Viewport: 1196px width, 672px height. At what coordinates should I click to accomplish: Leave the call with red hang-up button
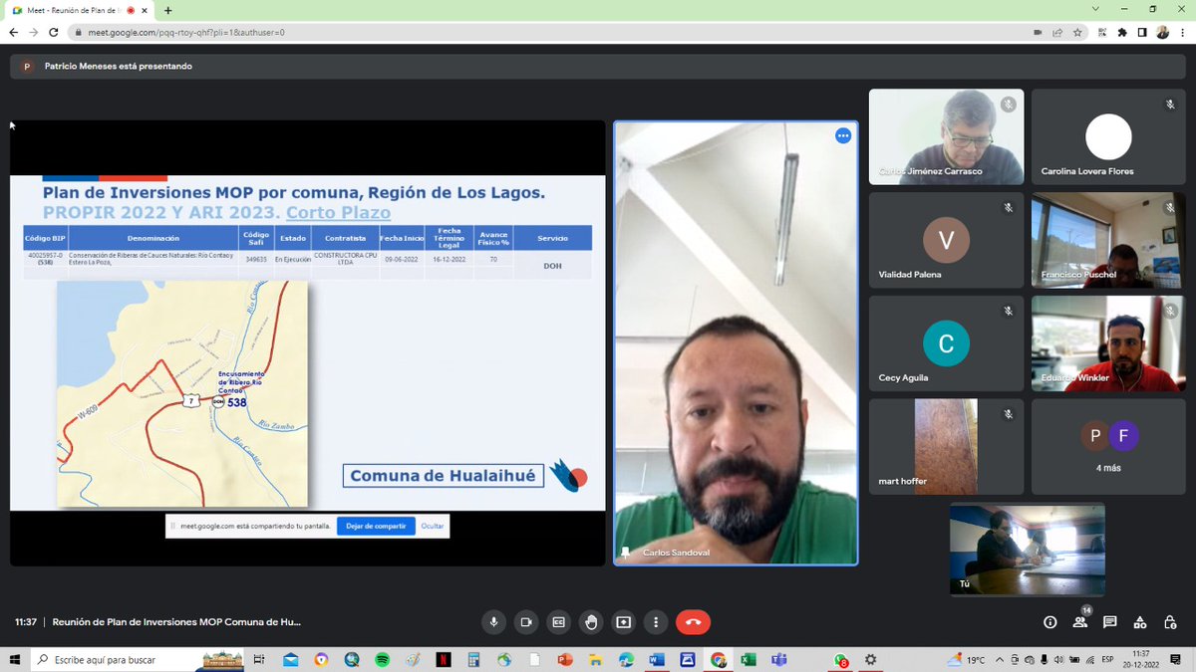pyautogui.click(x=694, y=622)
